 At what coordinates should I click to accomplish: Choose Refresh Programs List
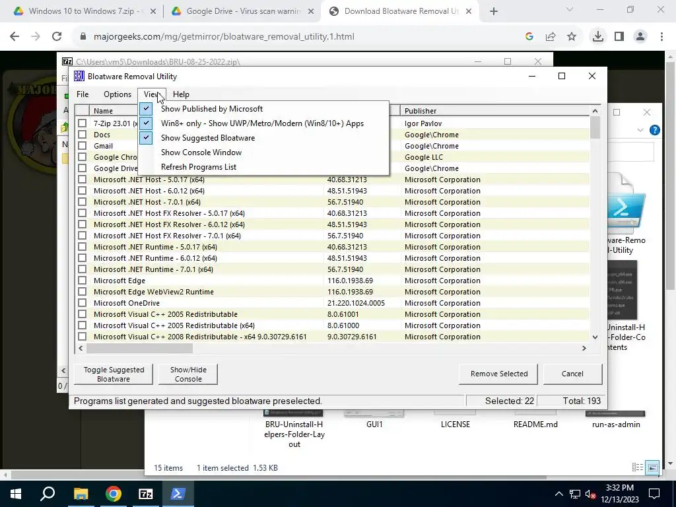pos(263,167)
